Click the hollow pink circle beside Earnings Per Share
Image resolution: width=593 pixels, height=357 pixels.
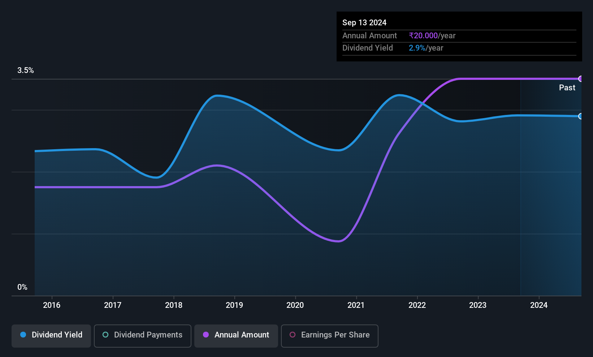click(293, 335)
